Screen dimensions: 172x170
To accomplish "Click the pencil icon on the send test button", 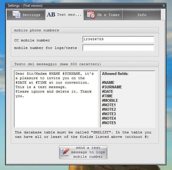I will pyautogui.click(x=65, y=152).
